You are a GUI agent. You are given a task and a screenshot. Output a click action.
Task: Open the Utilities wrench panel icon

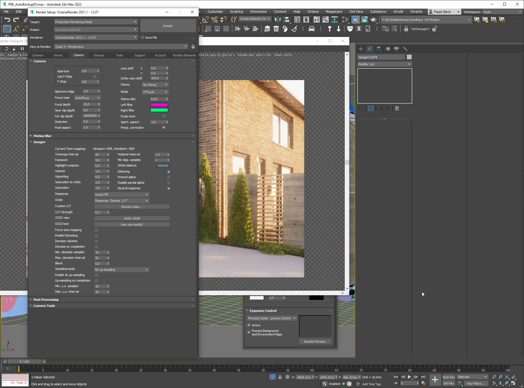click(x=405, y=49)
